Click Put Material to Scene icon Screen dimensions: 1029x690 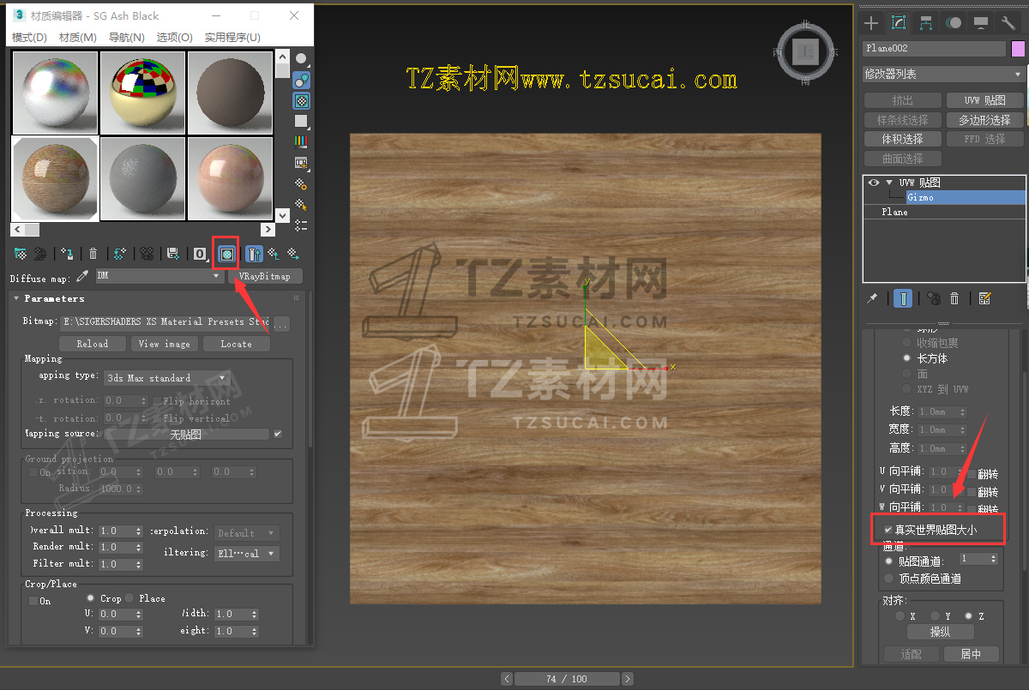[x=39, y=254]
